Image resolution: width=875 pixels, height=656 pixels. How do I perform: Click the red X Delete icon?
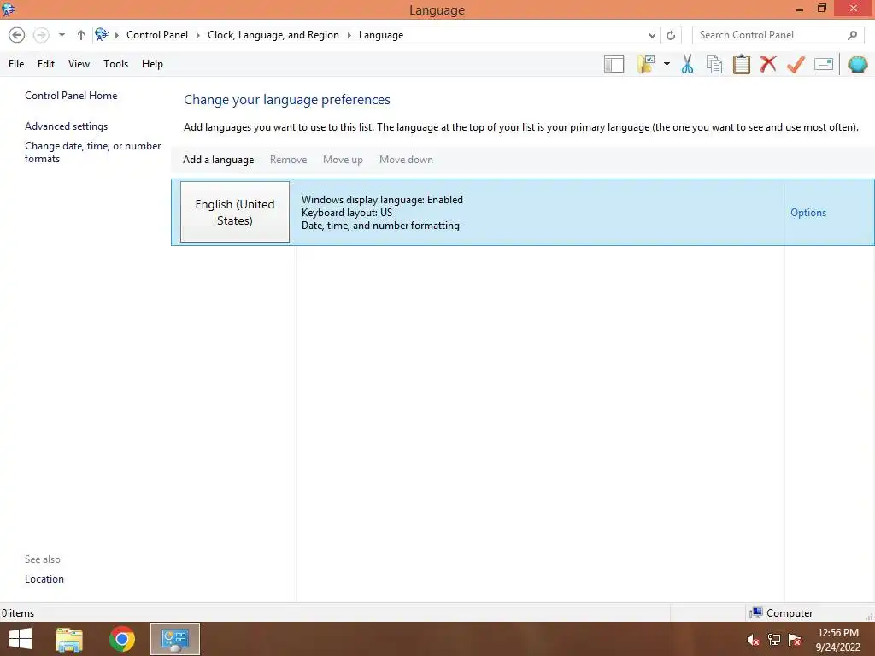point(768,63)
